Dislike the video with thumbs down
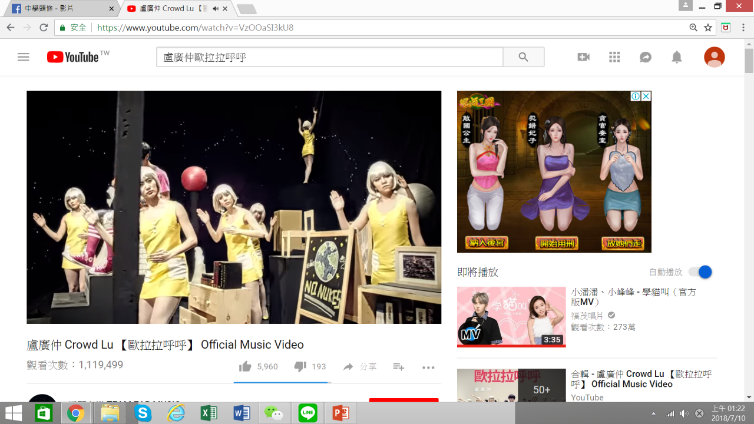The image size is (754, 424). (x=300, y=366)
